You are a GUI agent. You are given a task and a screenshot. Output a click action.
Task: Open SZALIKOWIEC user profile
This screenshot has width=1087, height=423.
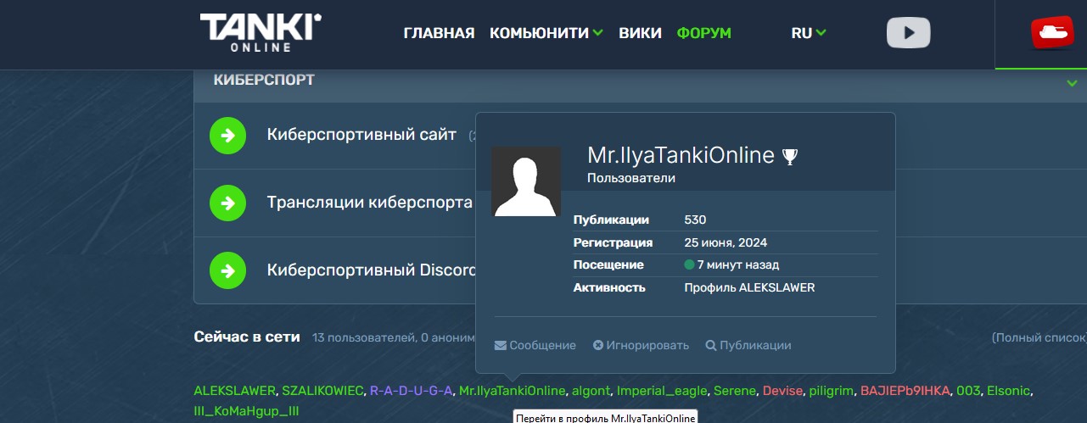[322, 391]
